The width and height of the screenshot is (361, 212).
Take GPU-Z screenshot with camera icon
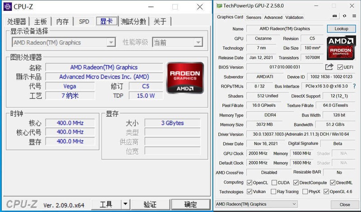[x=335, y=16]
